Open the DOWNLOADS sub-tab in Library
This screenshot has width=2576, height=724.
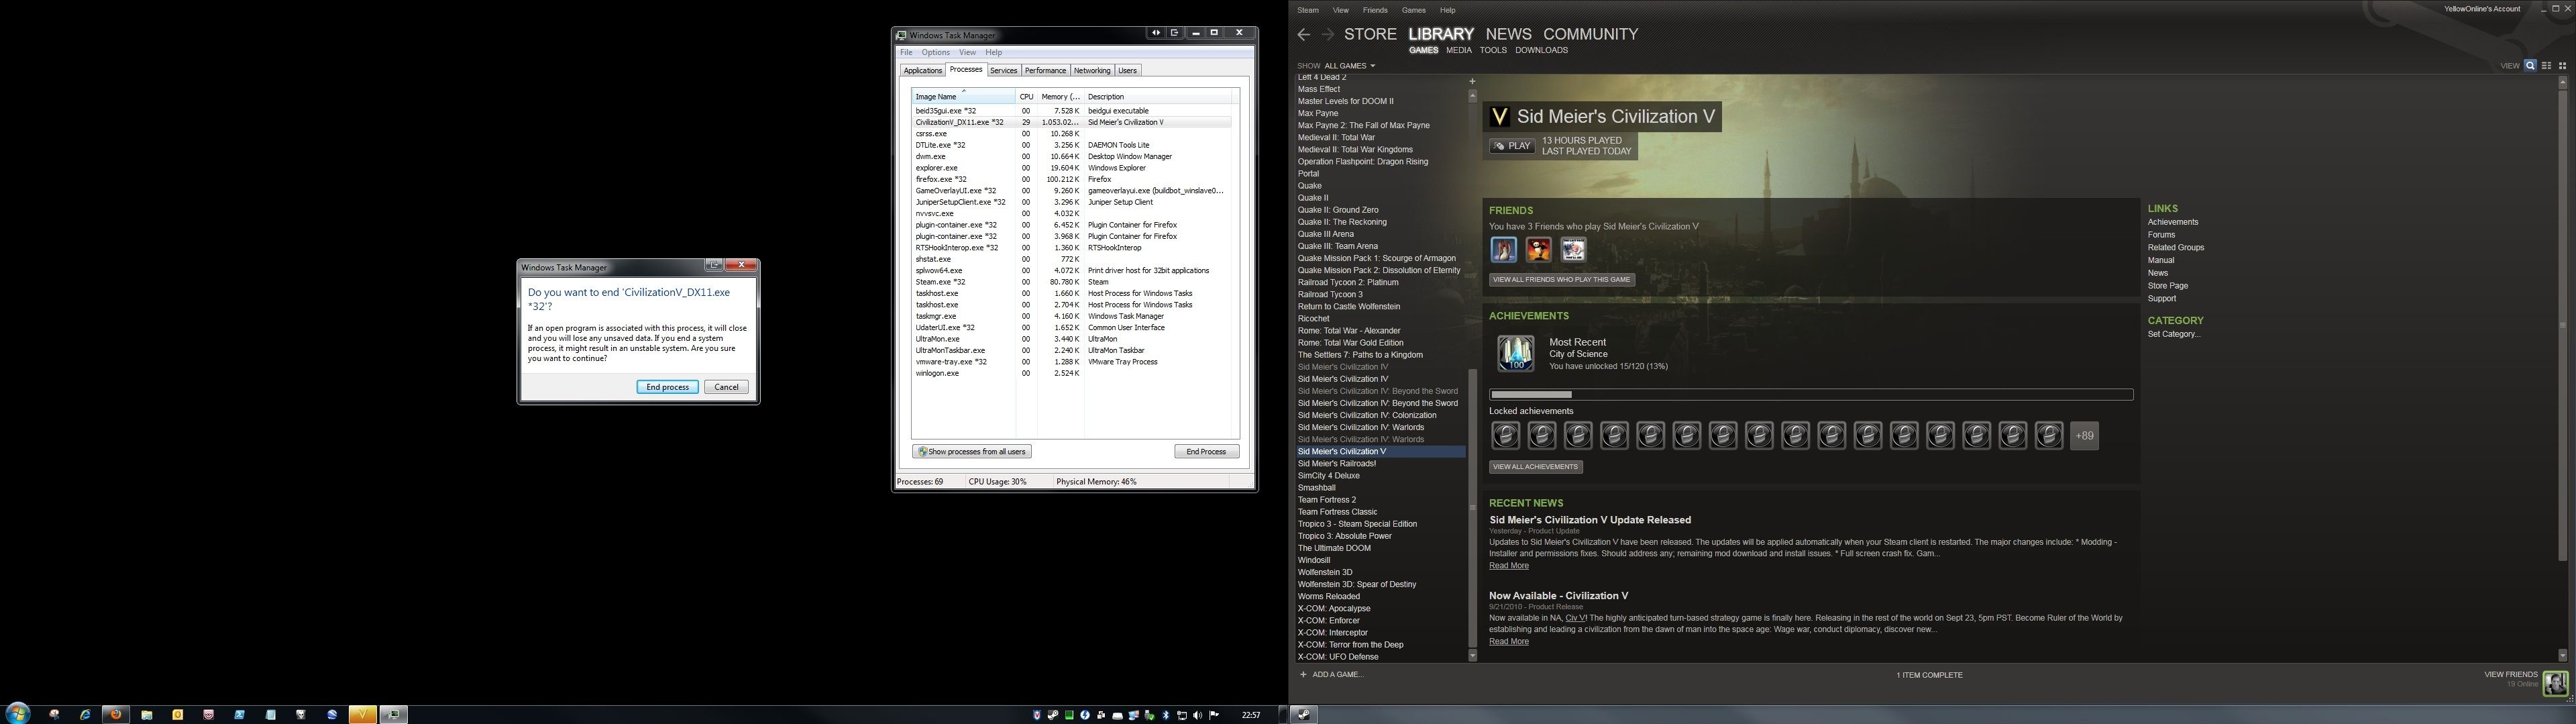coord(1541,50)
